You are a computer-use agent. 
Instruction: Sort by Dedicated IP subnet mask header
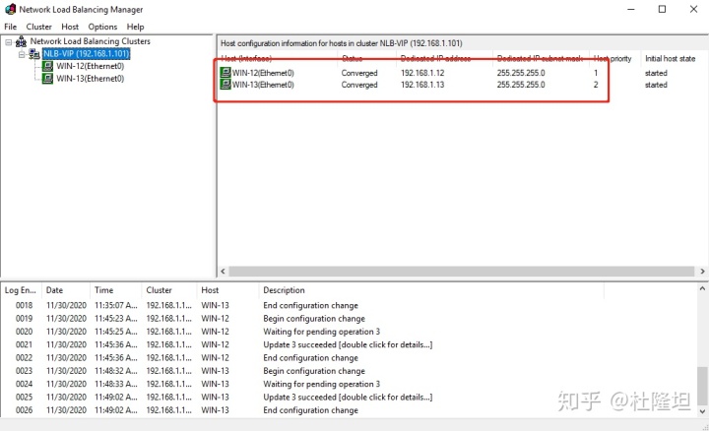point(541,58)
